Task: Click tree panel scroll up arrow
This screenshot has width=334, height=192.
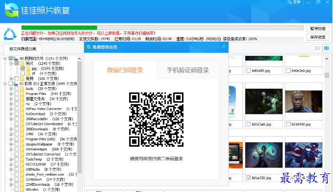Action: (x=79, y=59)
